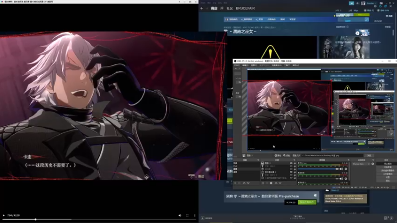Lock the 显示器采集 2 source
Image resolution: width=397 pixels, height=223 pixels.
(x=295, y=172)
